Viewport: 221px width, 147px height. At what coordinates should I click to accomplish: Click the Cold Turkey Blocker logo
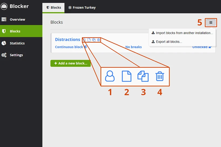(x=5, y=6)
